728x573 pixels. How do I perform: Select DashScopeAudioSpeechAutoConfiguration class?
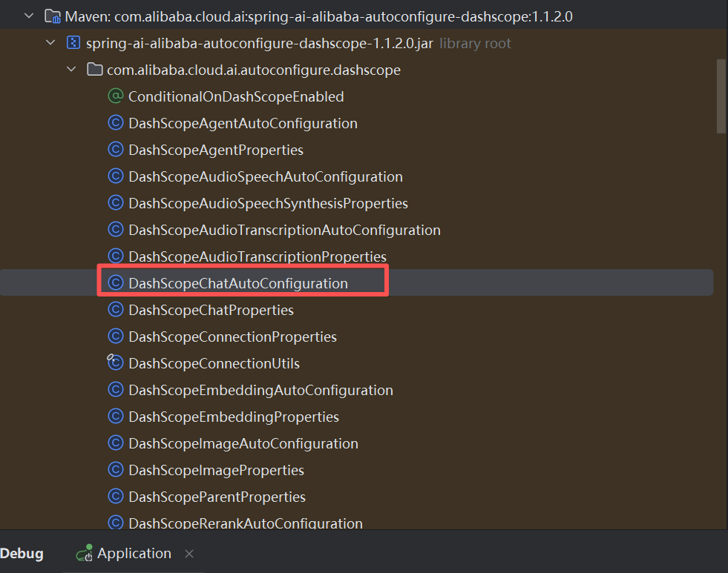tap(266, 176)
